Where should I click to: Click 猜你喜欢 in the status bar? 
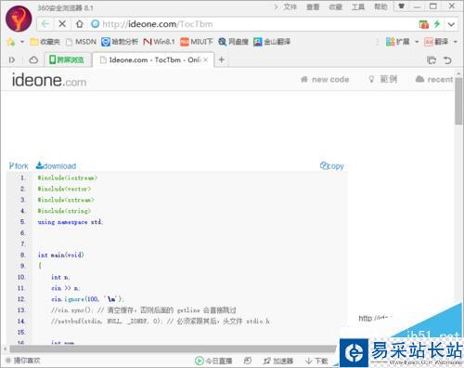pyautogui.click(x=23, y=361)
